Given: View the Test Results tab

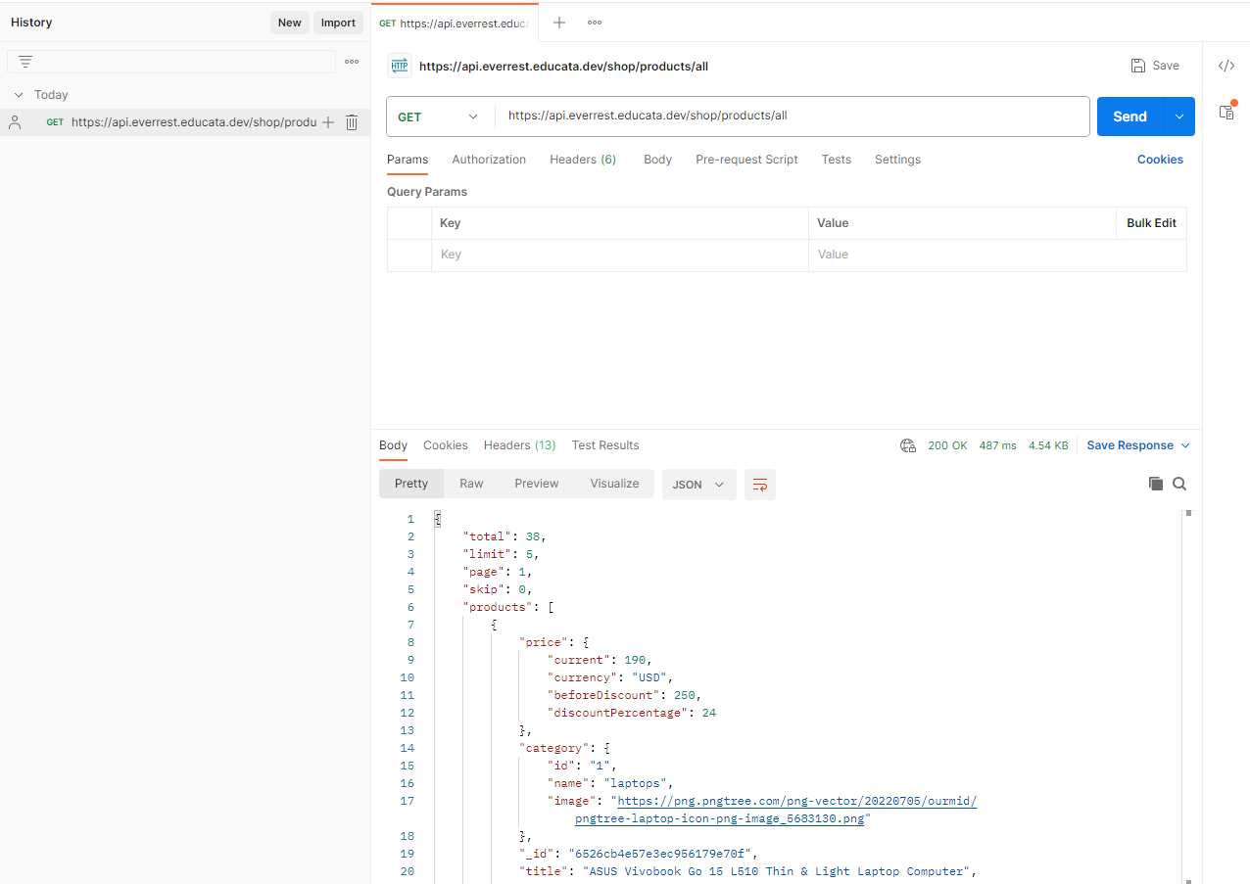Looking at the screenshot, I should pyautogui.click(x=605, y=445).
